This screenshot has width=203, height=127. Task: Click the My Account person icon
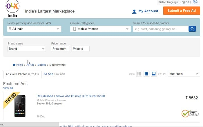(134, 12)
